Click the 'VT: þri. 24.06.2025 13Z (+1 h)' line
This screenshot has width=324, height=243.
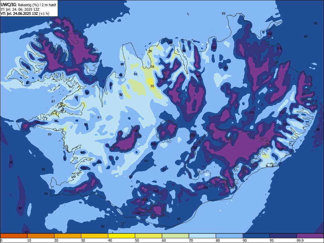(x=25, y=14)
